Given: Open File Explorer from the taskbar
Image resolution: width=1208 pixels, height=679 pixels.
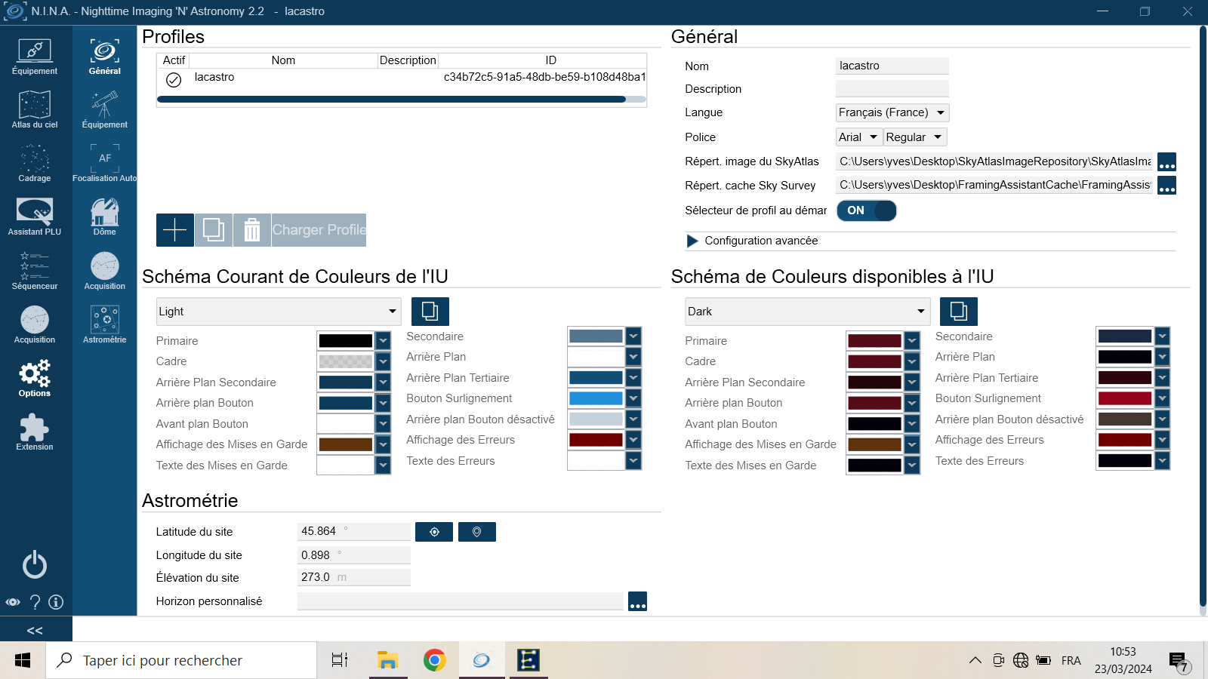Looking at the screenshot, I should click(387, 661).
